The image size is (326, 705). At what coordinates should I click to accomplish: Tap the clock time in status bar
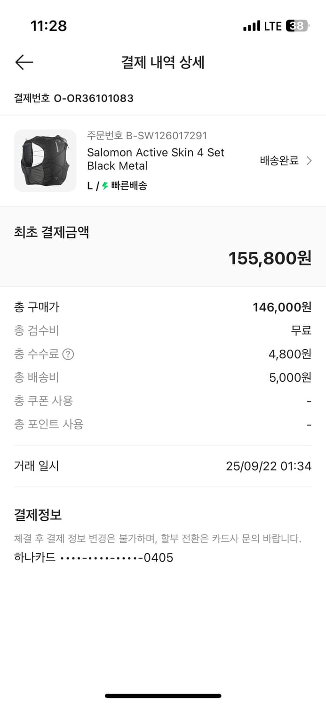(x=48, y=26)
